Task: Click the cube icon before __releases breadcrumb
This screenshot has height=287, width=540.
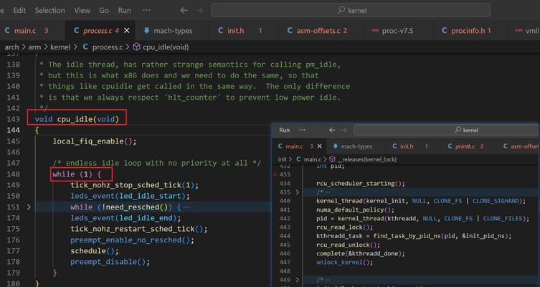Action: 332,159
